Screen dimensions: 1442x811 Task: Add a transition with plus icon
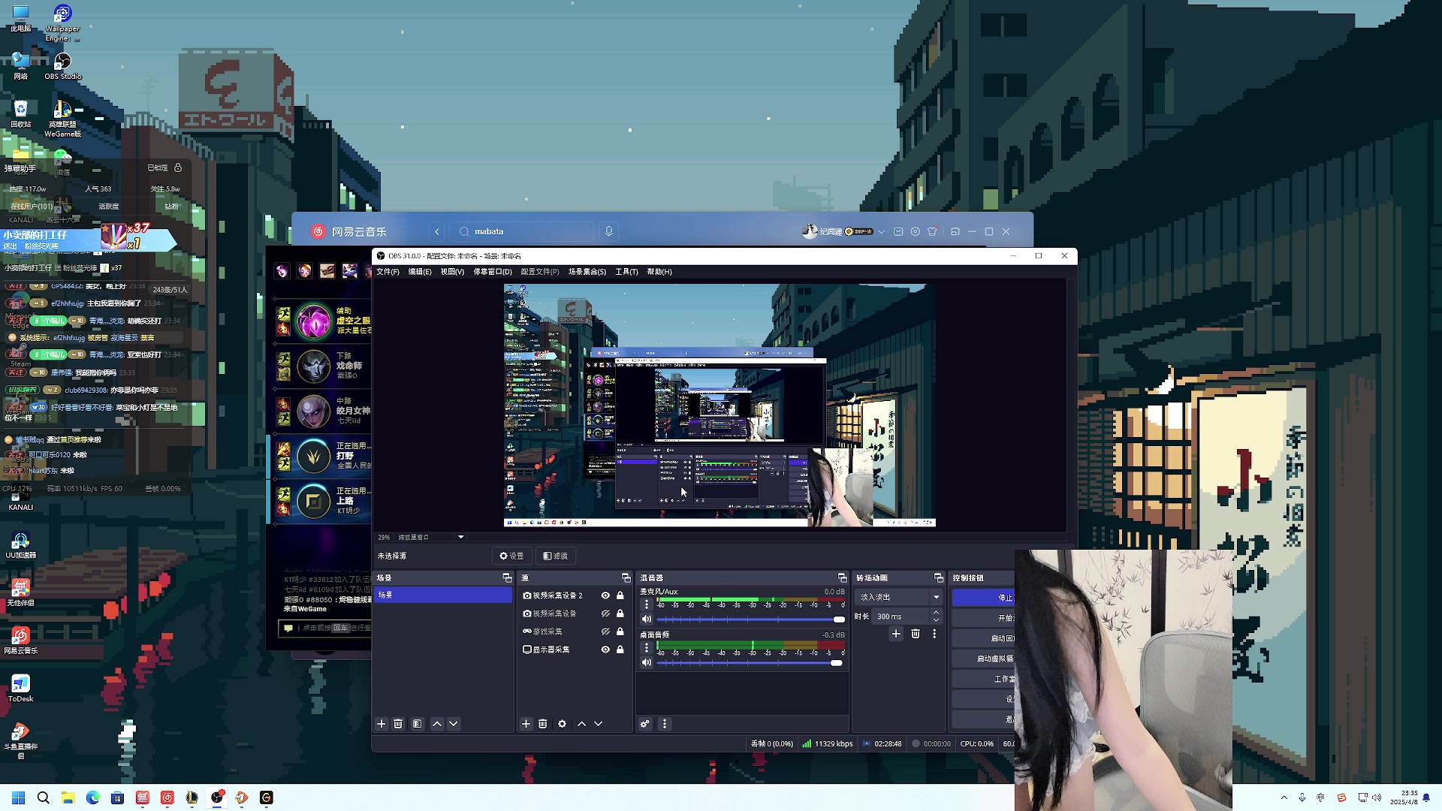point(896,634)
